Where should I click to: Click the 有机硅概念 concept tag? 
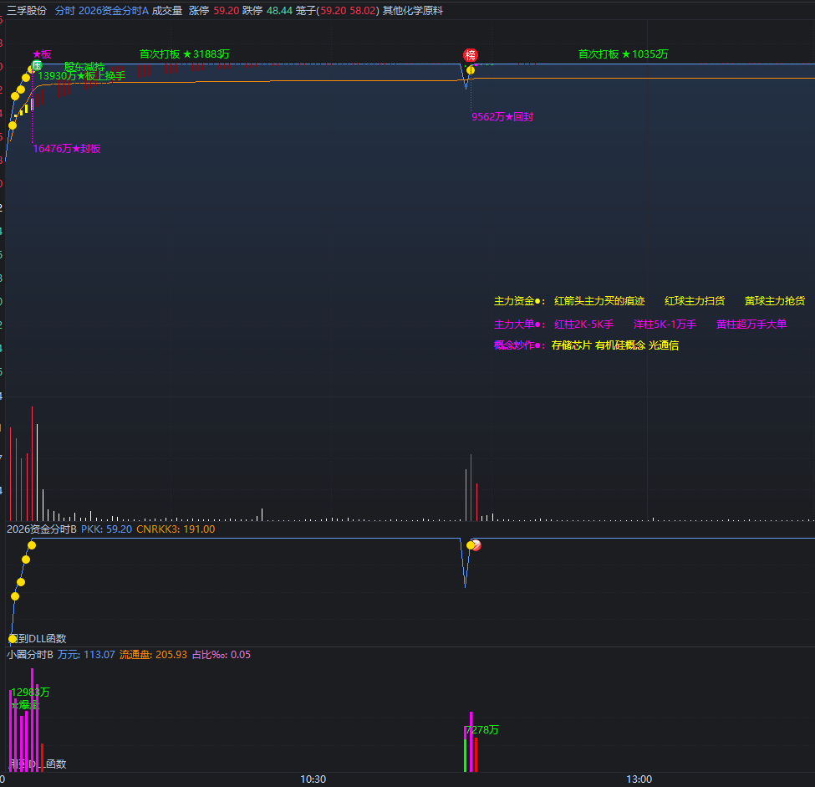(x=620, y=345)
